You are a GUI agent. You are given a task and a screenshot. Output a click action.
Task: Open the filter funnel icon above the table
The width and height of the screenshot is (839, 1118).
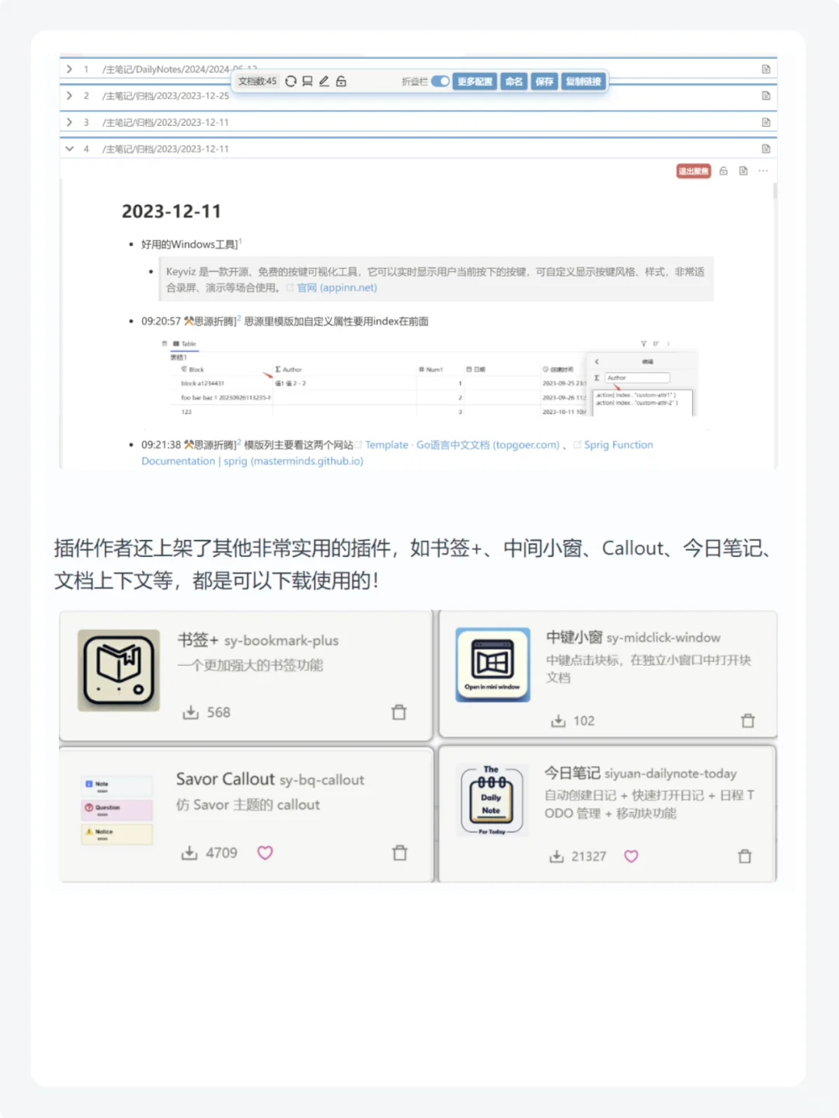pos(643,343)
